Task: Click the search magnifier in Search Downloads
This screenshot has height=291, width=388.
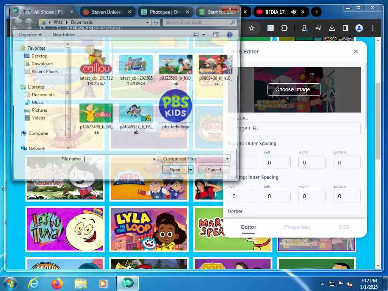Action: pos(233,22)
